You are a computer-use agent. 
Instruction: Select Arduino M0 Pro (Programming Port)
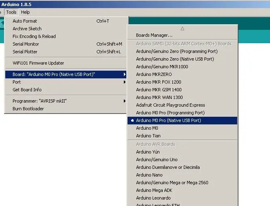pyautogui.click(x=182, y=113)
